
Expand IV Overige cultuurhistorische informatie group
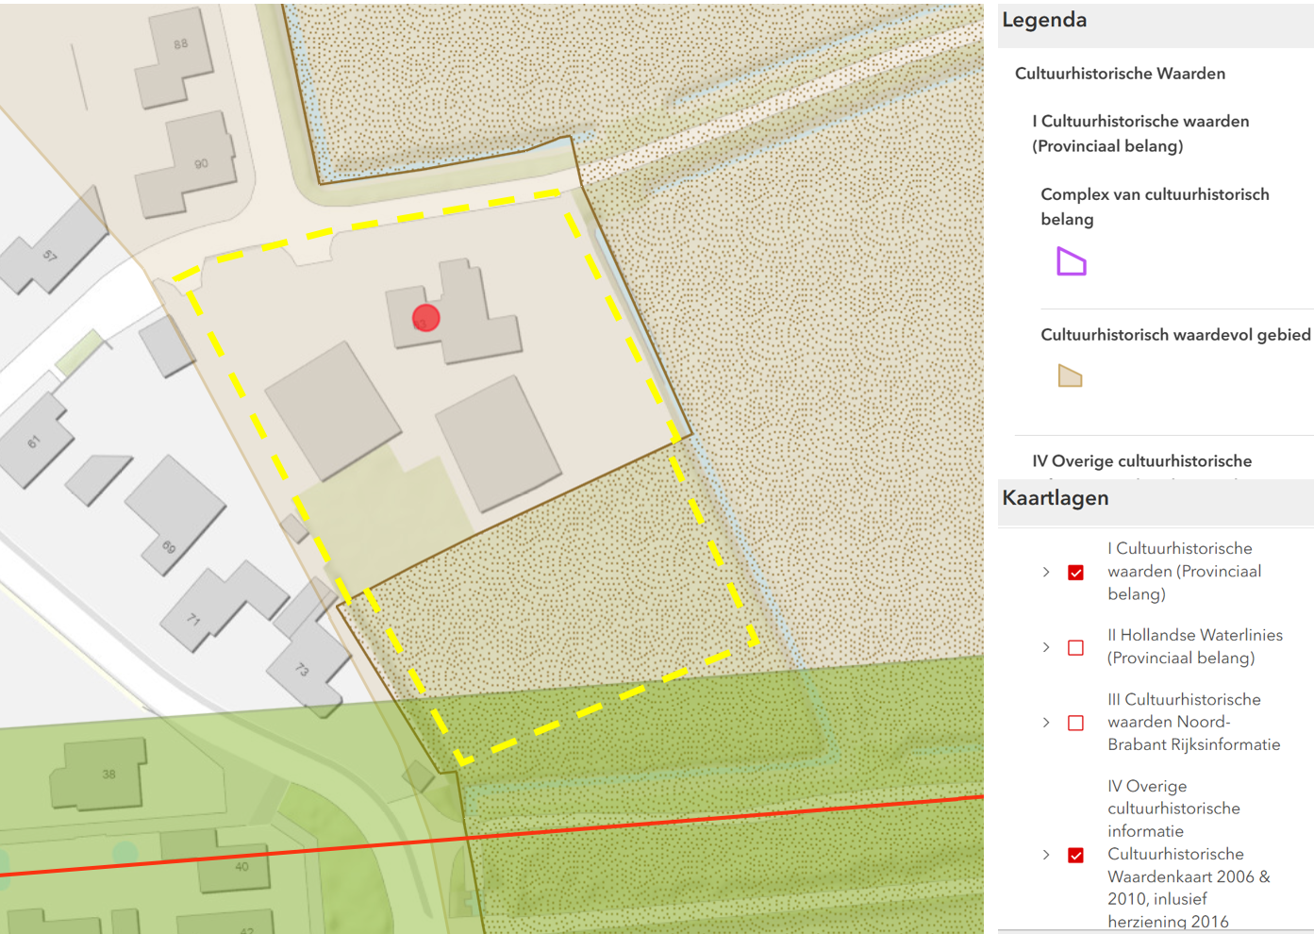pos(1046,855)
